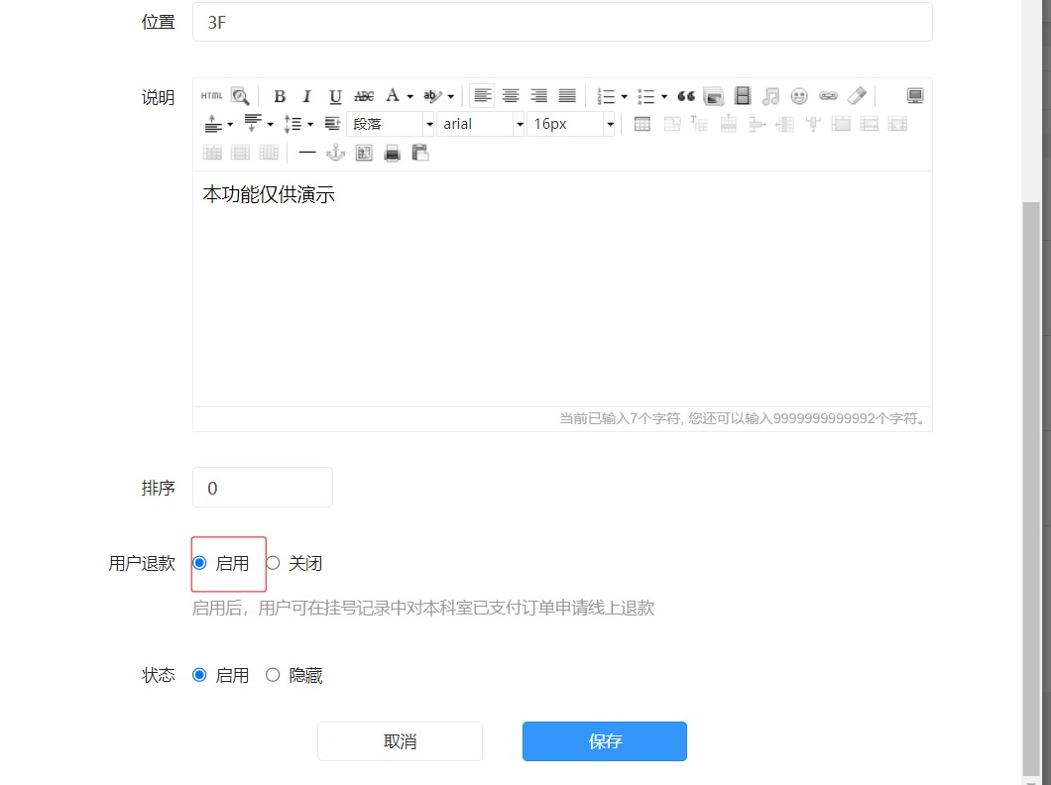
Task: Select 隐藏 for 状态
Action: point(294,675)
